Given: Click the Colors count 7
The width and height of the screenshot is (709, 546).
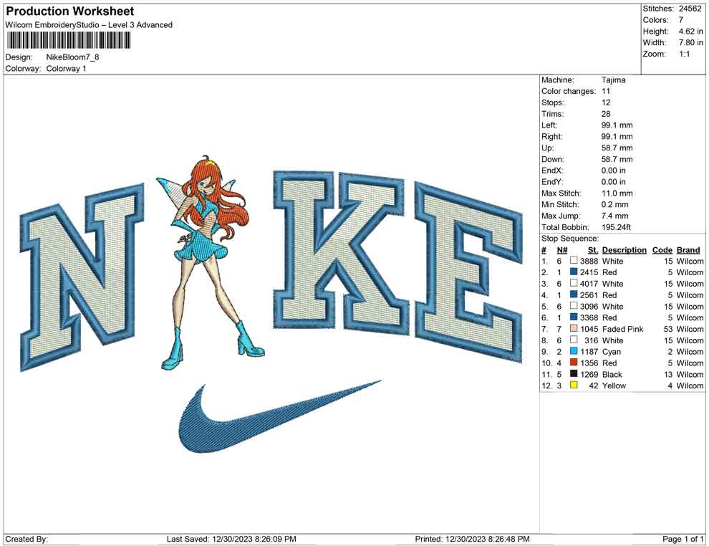Looking at the screenshot, I should pyautogui.click(x=680, y=20).
